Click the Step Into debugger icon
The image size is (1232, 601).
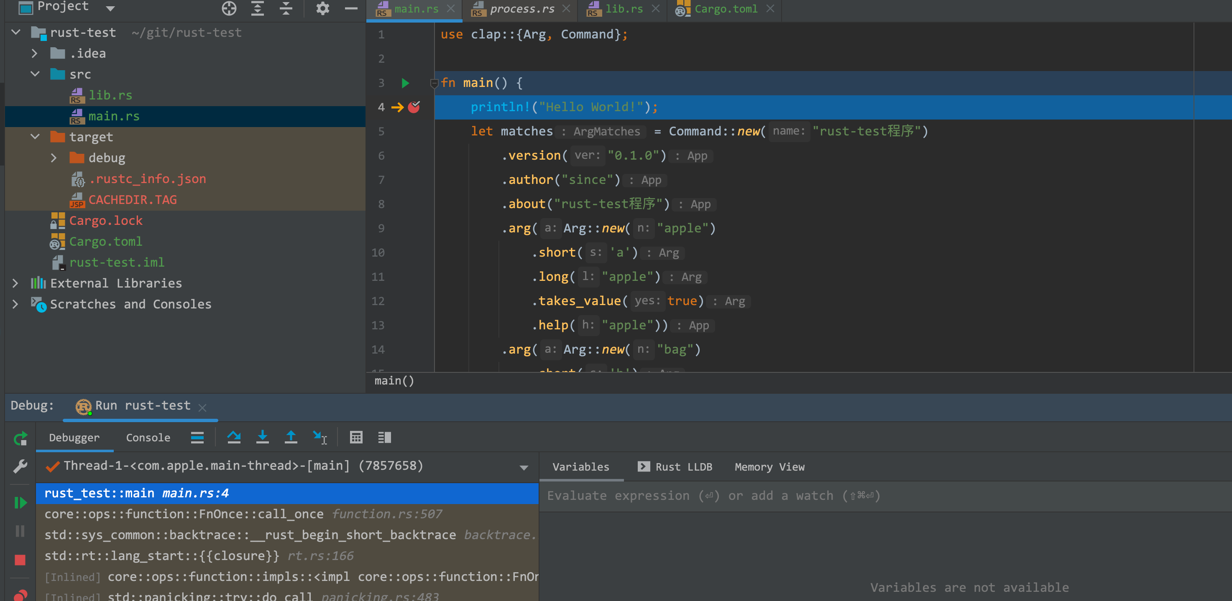point(263,437)
